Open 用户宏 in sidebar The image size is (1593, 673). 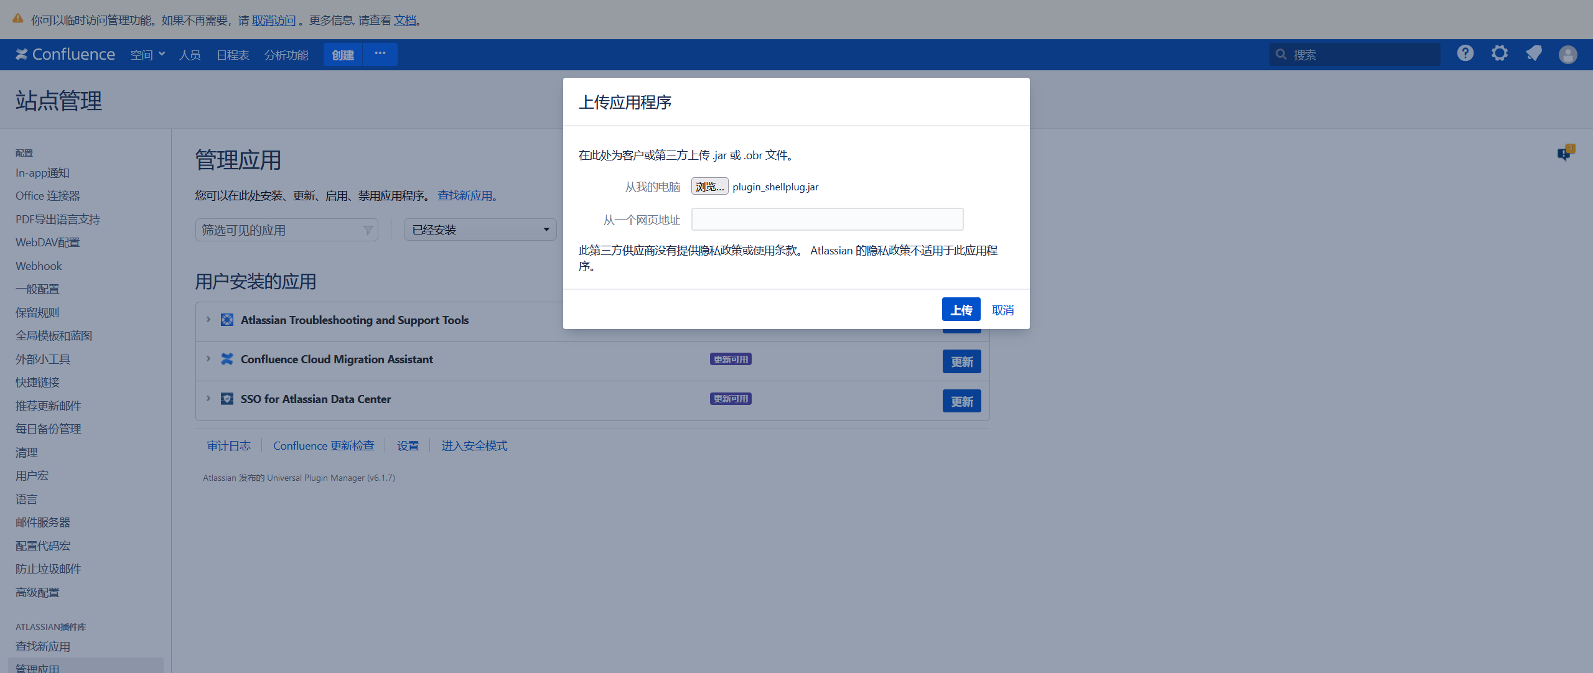point(32,475)
